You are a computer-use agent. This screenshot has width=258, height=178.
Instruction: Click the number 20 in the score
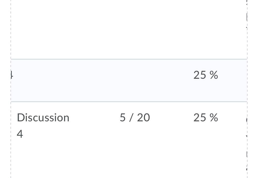[143, 118]
